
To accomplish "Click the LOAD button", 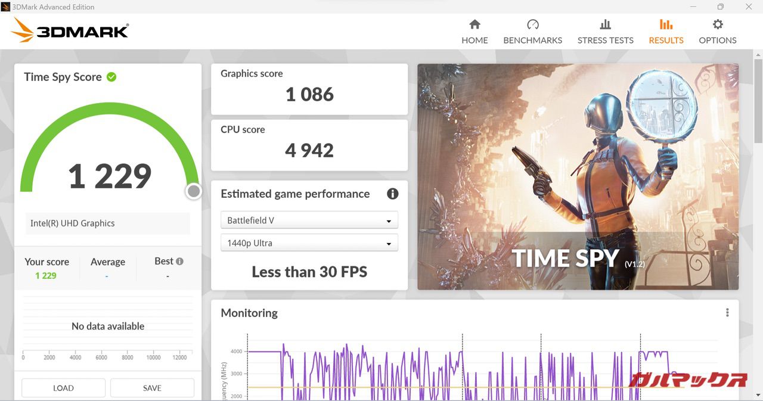I will [63, 388].
